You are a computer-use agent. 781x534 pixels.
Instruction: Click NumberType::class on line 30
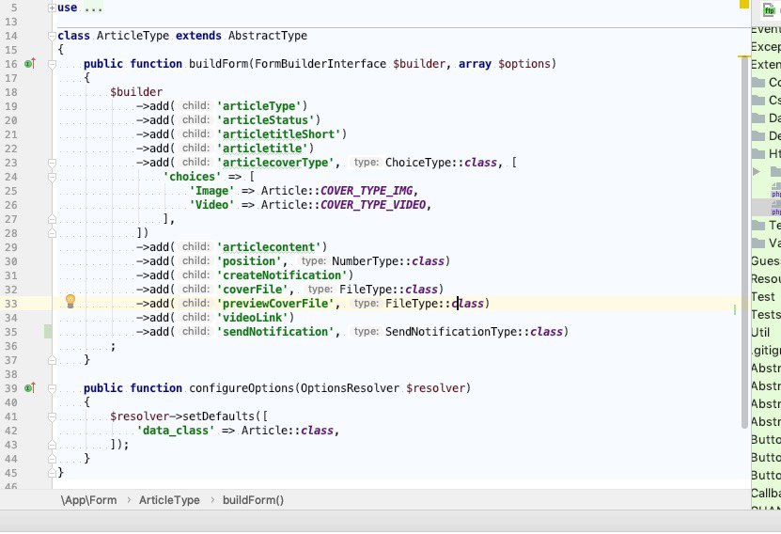pos(388,261)
